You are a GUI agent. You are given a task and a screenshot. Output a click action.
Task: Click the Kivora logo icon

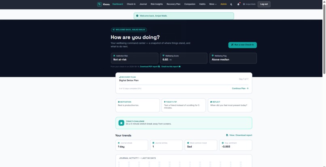coord(99,4)
